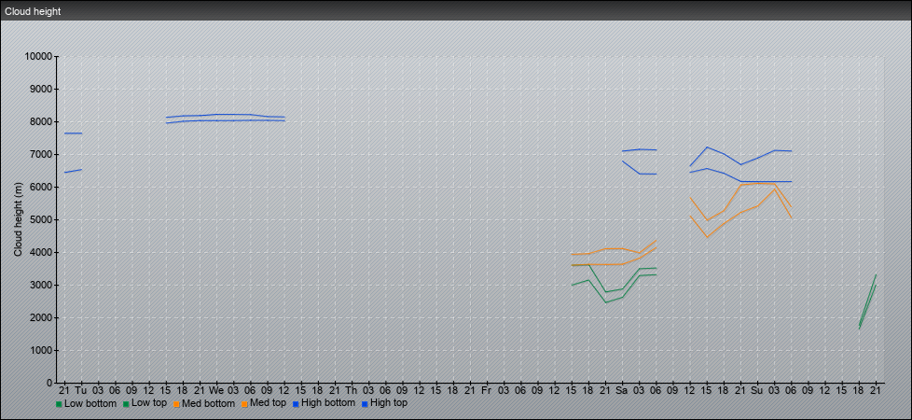Click the short blue line at 7650
912x420 pixels.
pyautogui.click(x=73, y=133)
